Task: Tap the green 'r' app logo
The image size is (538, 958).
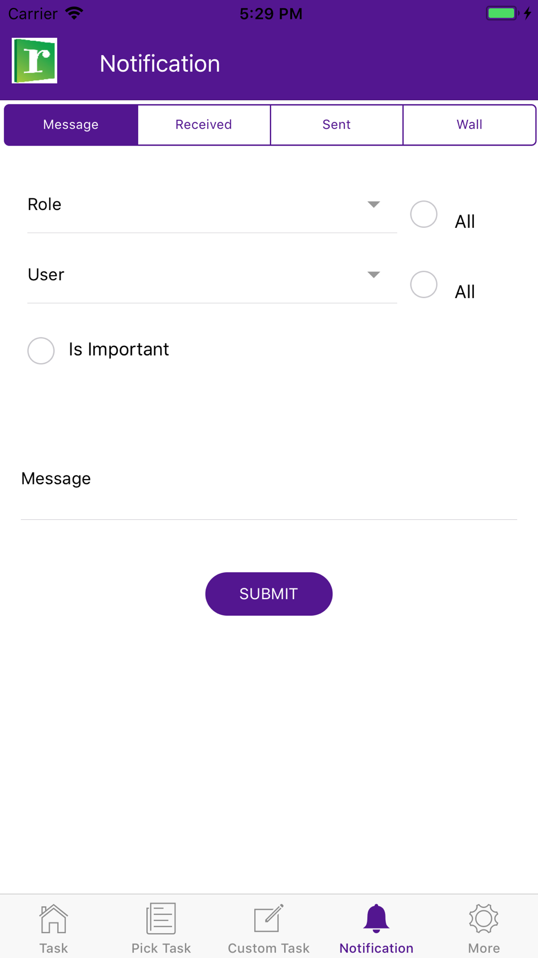Action: pyautogui.click(x=34, y=61)
